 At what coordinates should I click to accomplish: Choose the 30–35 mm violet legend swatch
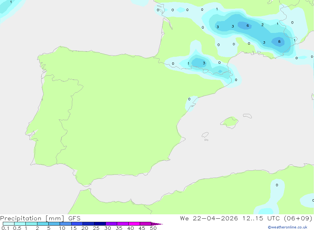click(x=111, y=224)
